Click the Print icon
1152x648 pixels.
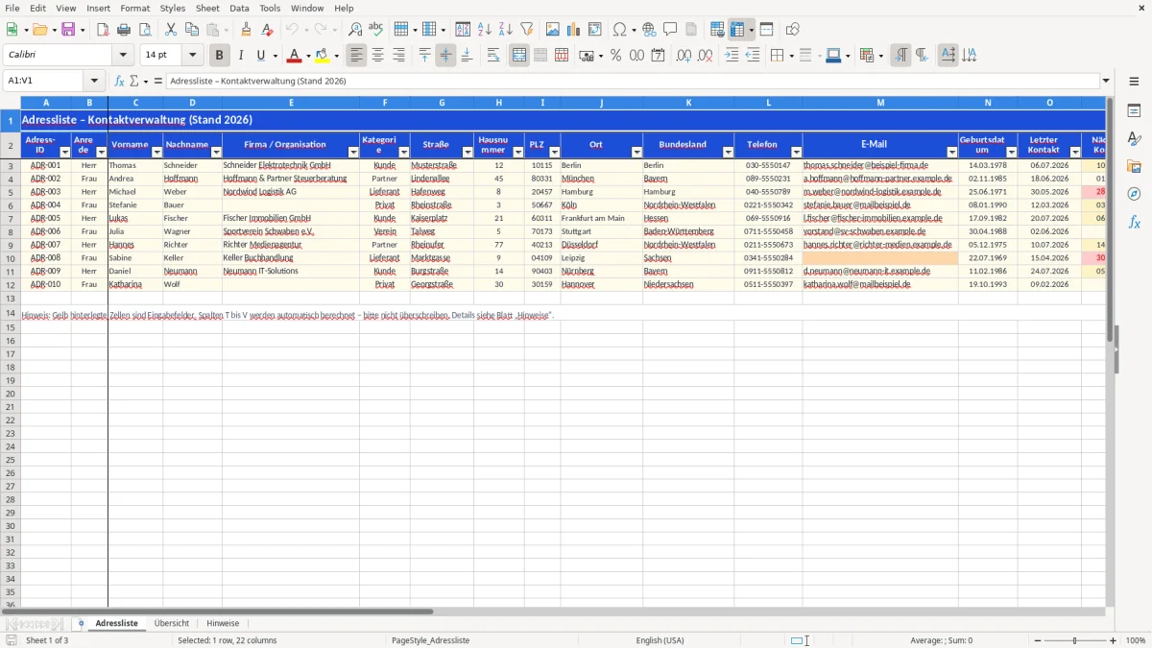124,30
